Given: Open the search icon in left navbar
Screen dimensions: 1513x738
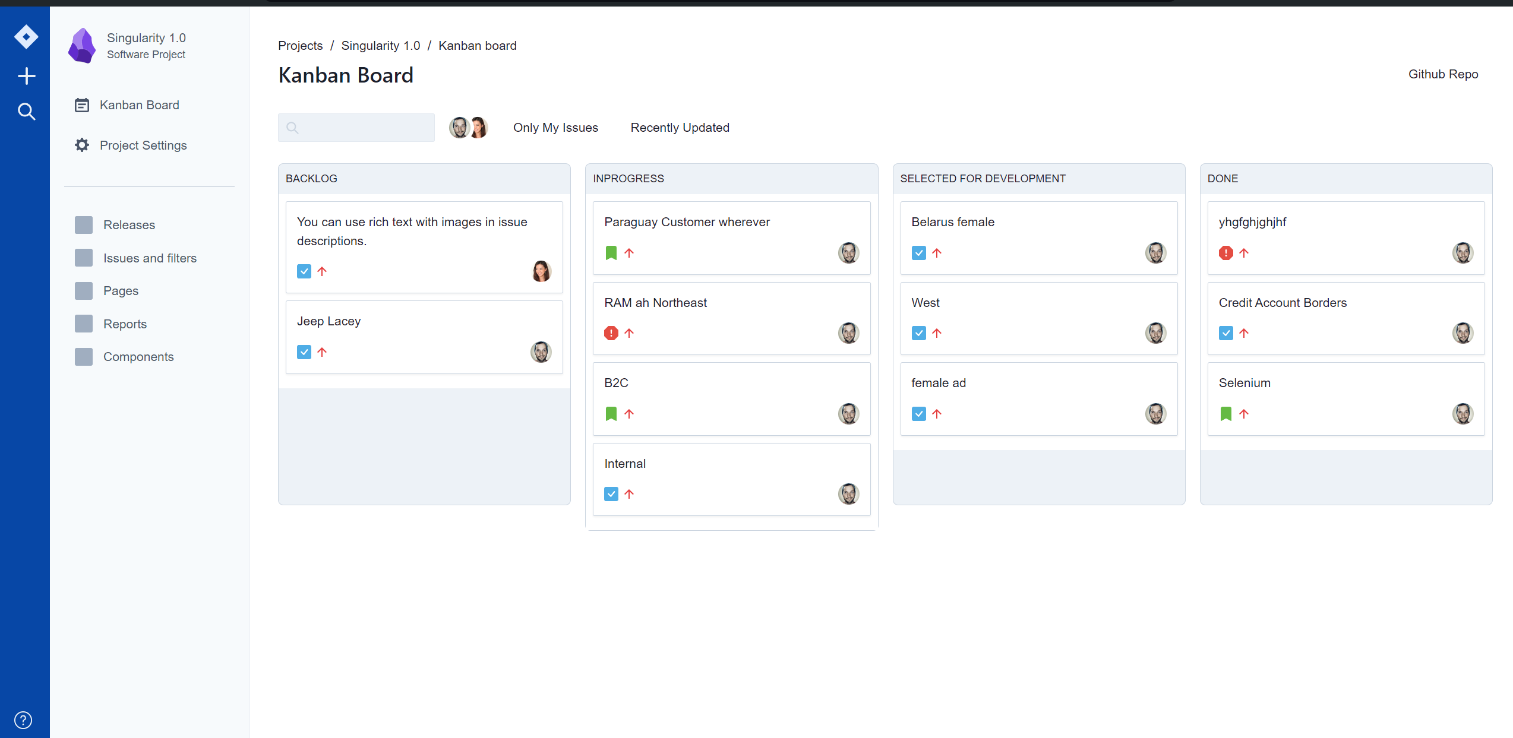Looking at the screenshot, I should click(x=26, y=112).
